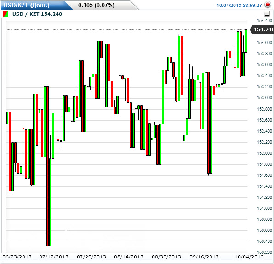Click the 08/14/2013 date axis label
The height and width of the screenshot is (264, 274).
pyautogui.click(x=129, y=257)
